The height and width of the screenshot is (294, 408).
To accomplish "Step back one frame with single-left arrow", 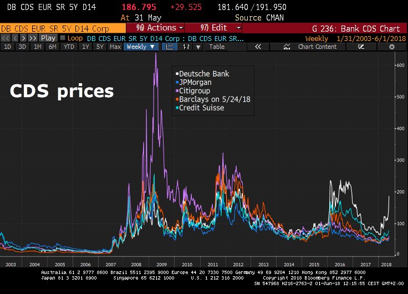I will pos(16,38).
